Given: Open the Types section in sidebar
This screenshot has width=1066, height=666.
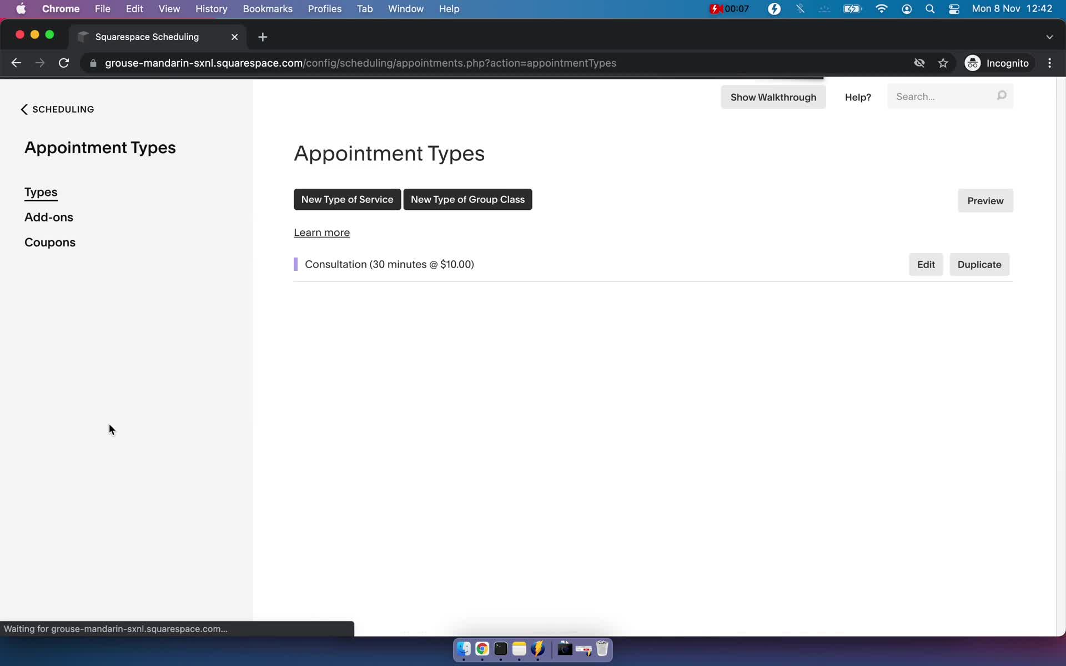Looking at the screenshot, I should point(41,192).
